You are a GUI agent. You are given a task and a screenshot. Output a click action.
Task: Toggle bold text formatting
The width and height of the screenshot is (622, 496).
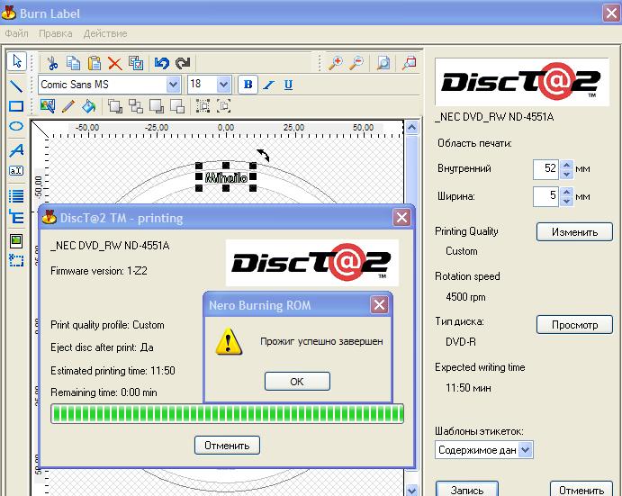[248, 85]
